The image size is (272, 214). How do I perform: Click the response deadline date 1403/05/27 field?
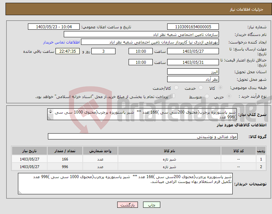point(193,51)
